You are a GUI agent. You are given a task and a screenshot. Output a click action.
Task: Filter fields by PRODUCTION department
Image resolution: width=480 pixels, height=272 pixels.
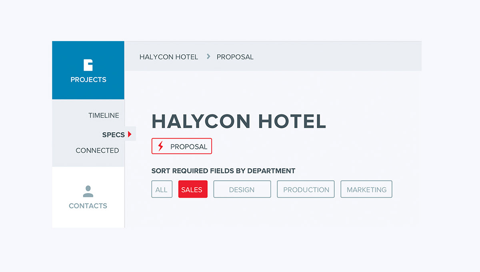pos(306,189)
